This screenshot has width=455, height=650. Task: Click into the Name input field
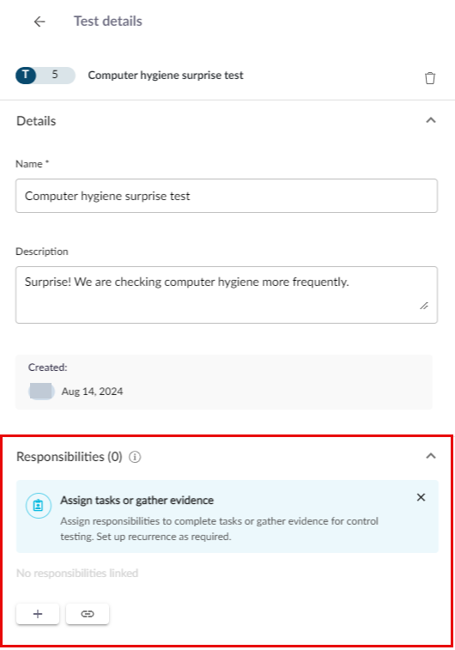[227, 196]
